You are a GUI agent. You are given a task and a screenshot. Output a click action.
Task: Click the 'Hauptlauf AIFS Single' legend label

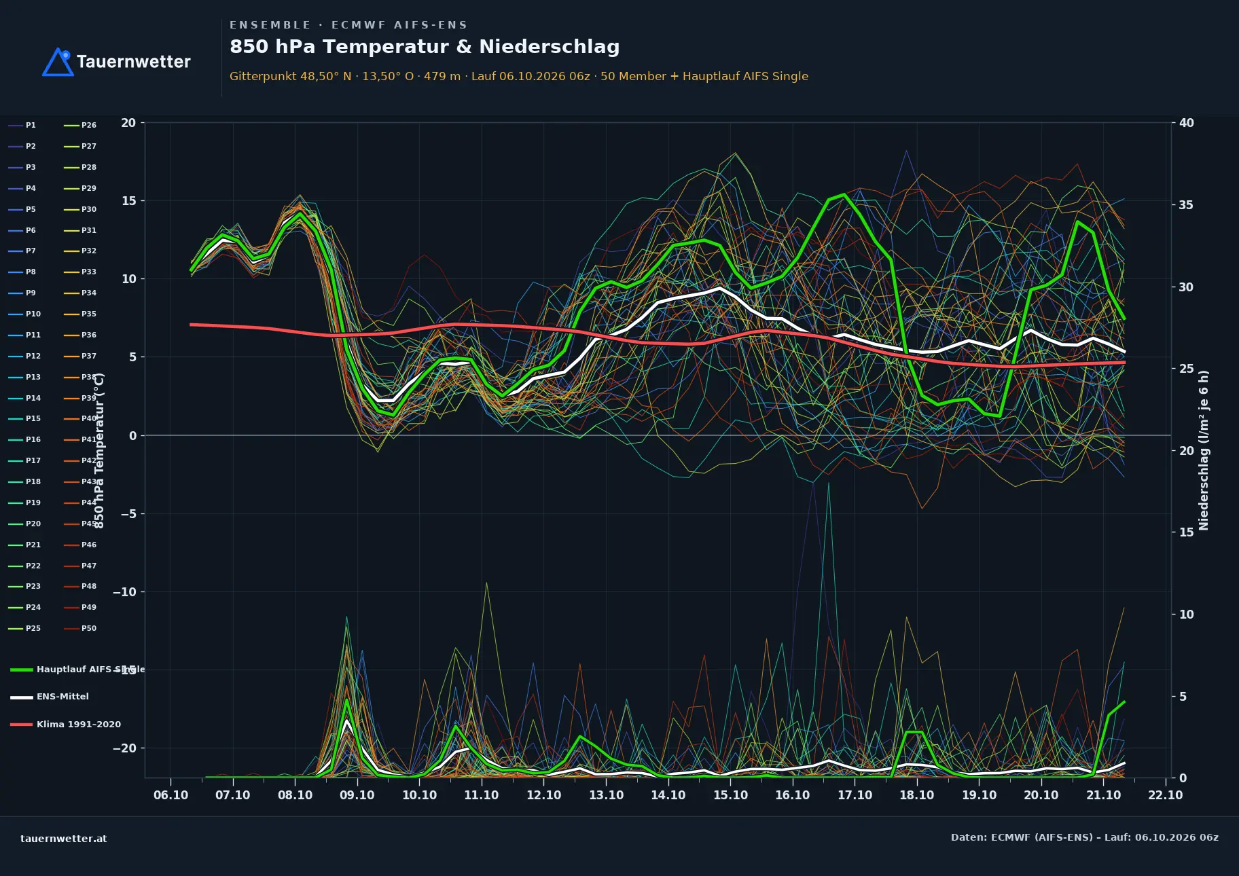[x=91, y=669]
